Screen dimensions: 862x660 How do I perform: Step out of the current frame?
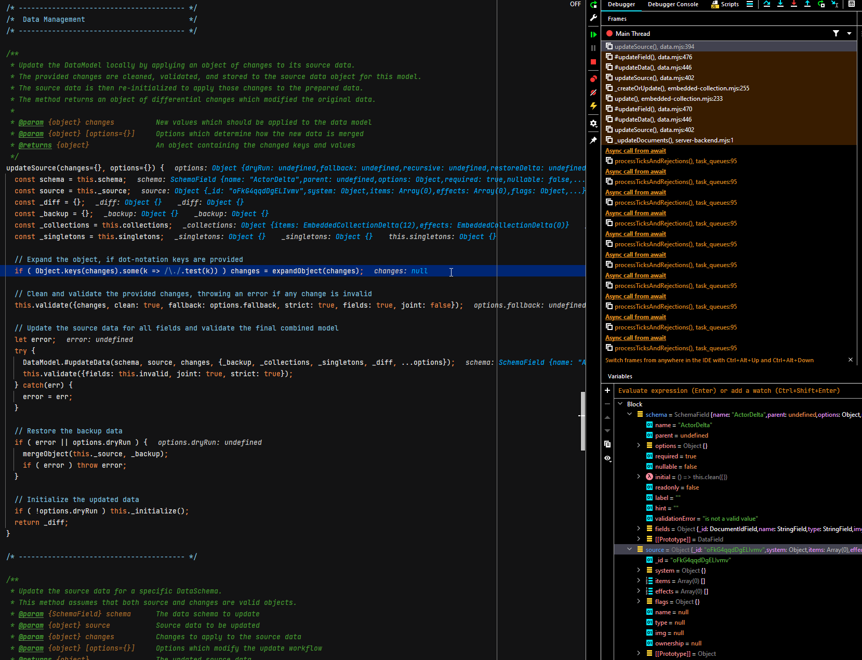tap(807, 4)
